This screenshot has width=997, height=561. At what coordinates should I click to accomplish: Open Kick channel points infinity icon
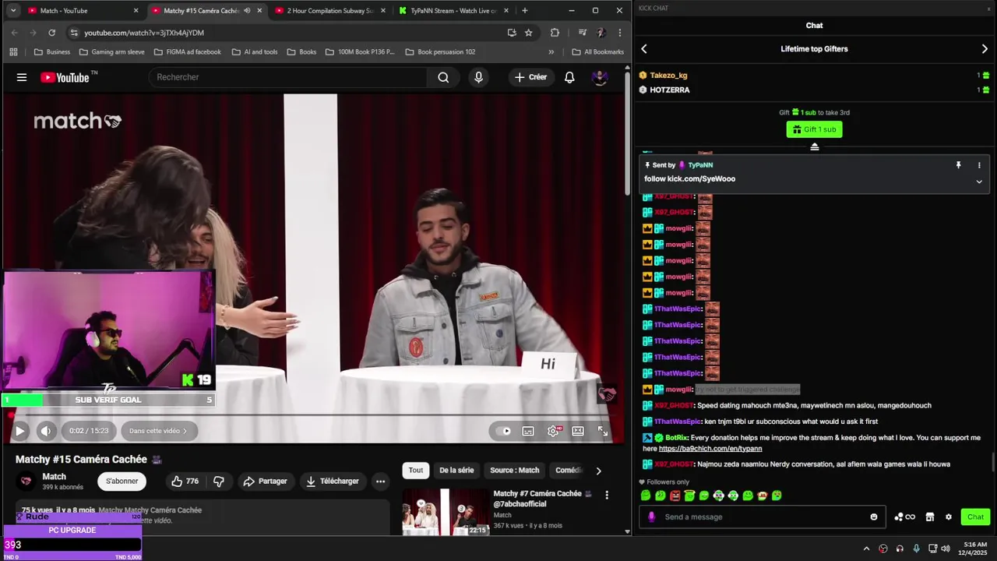pyautogui.click(x=904, y=517)
